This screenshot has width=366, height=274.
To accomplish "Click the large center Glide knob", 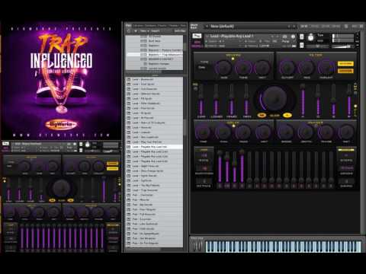I will pyautogui.click(x=274, y=97).
